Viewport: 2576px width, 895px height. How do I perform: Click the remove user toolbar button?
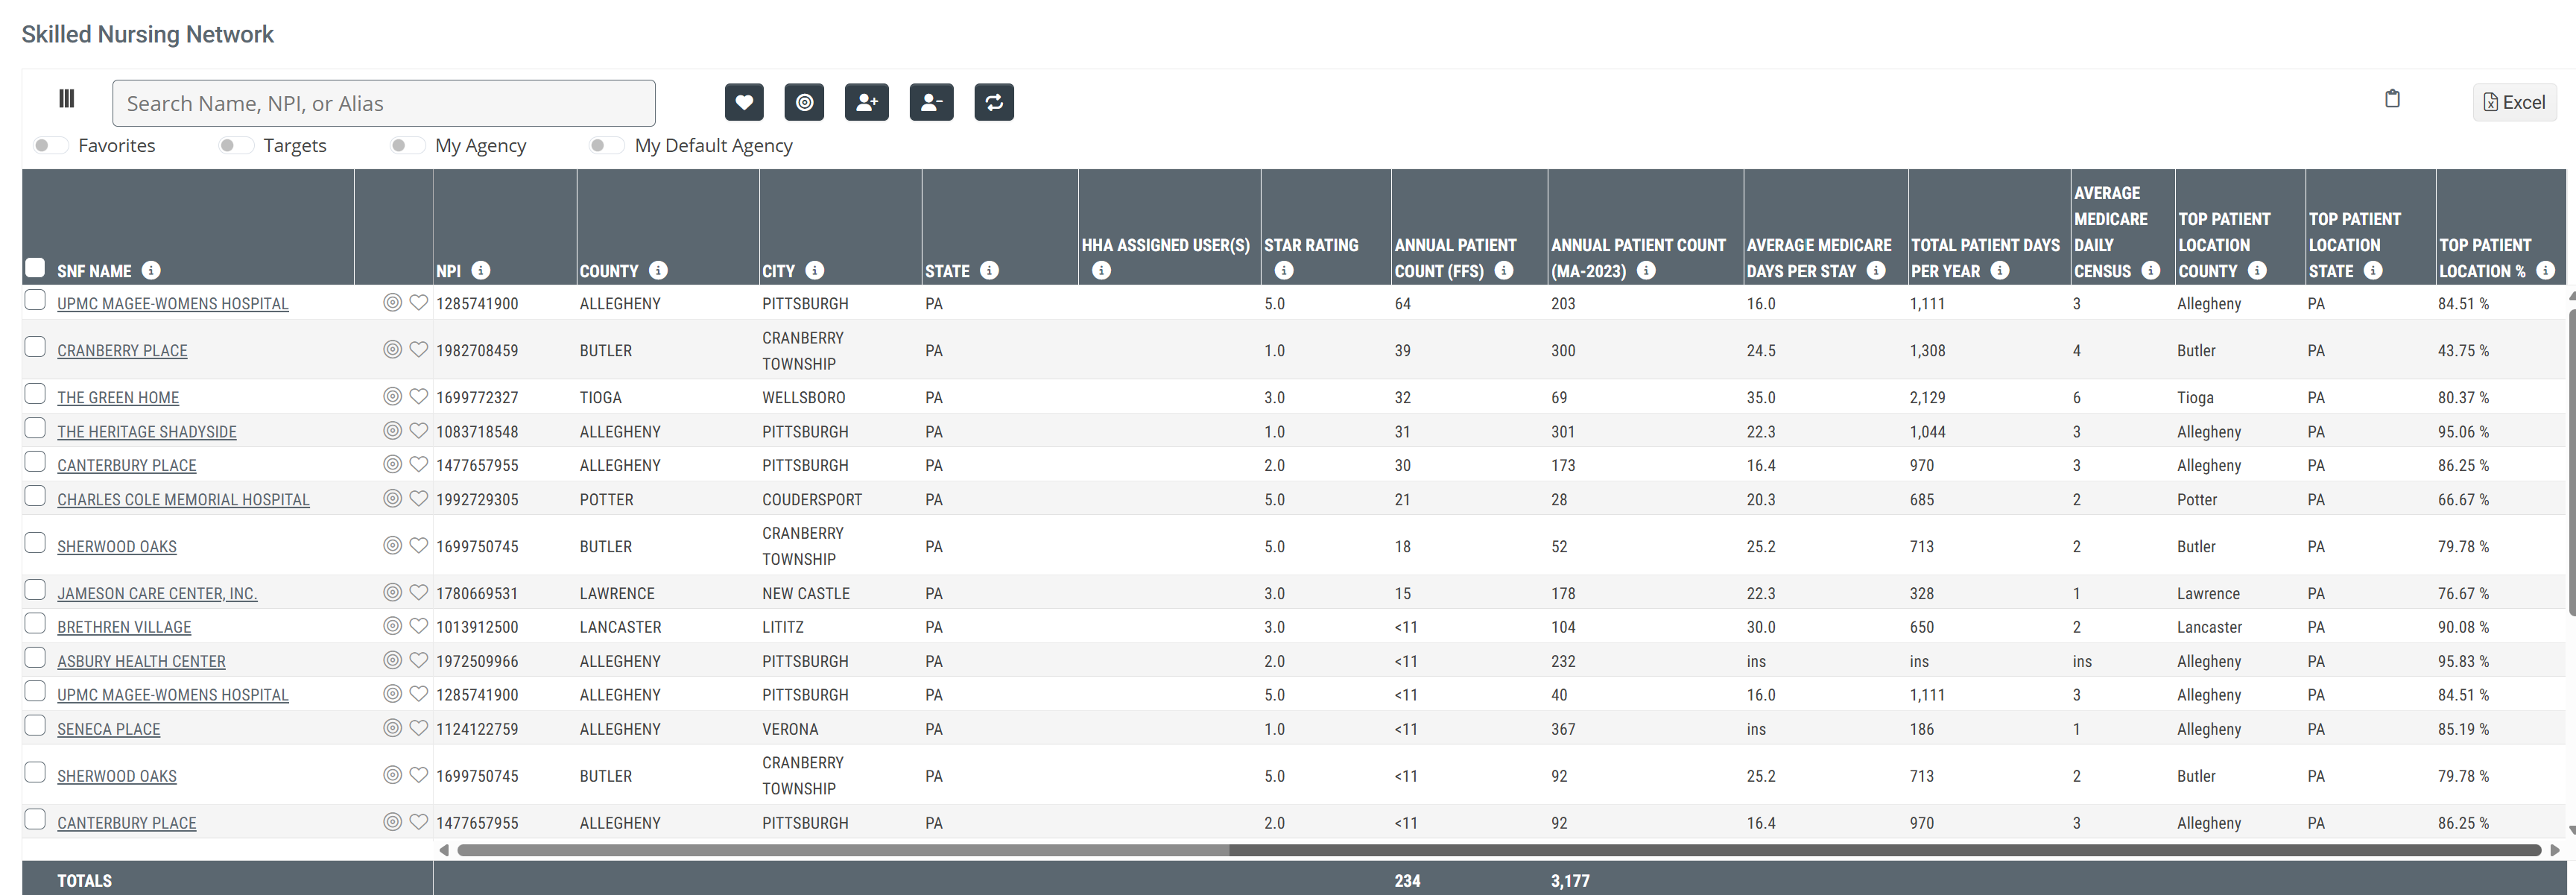tap(931, 102)
